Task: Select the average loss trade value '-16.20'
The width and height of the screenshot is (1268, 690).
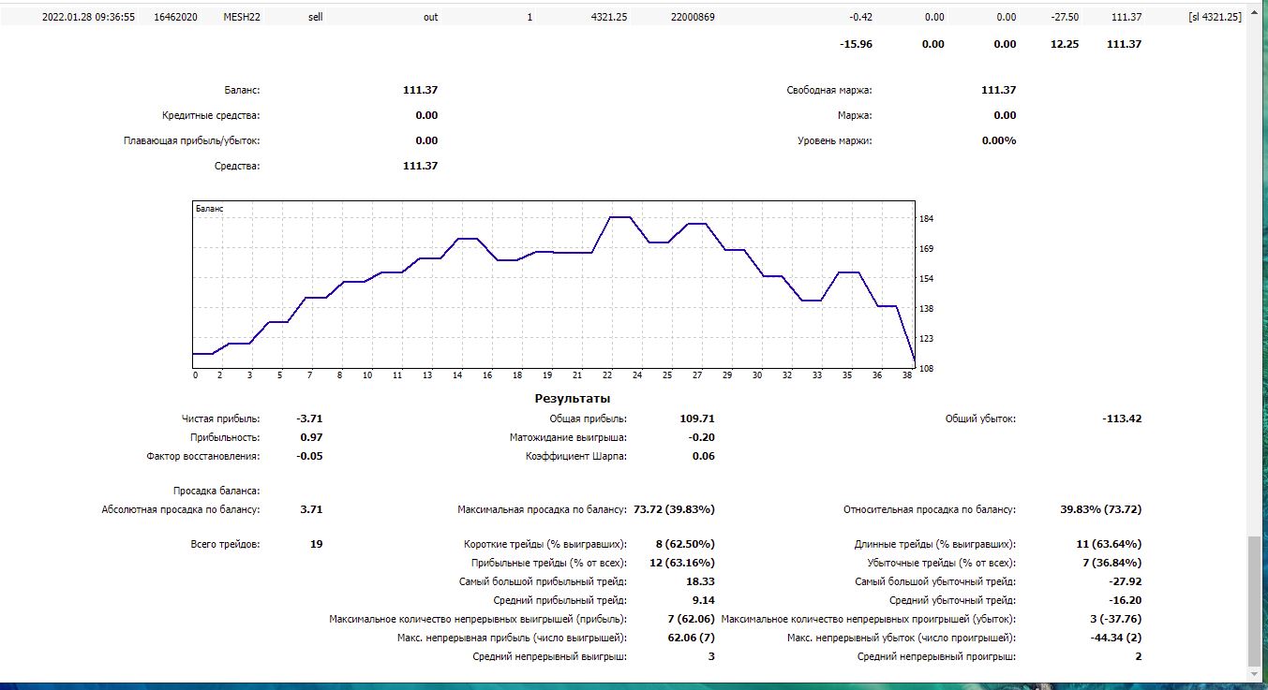Action: click(x=1126, y=600)
